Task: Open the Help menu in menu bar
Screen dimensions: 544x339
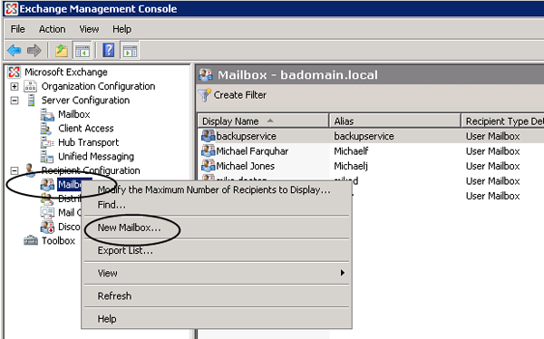Action: point(121,29)
